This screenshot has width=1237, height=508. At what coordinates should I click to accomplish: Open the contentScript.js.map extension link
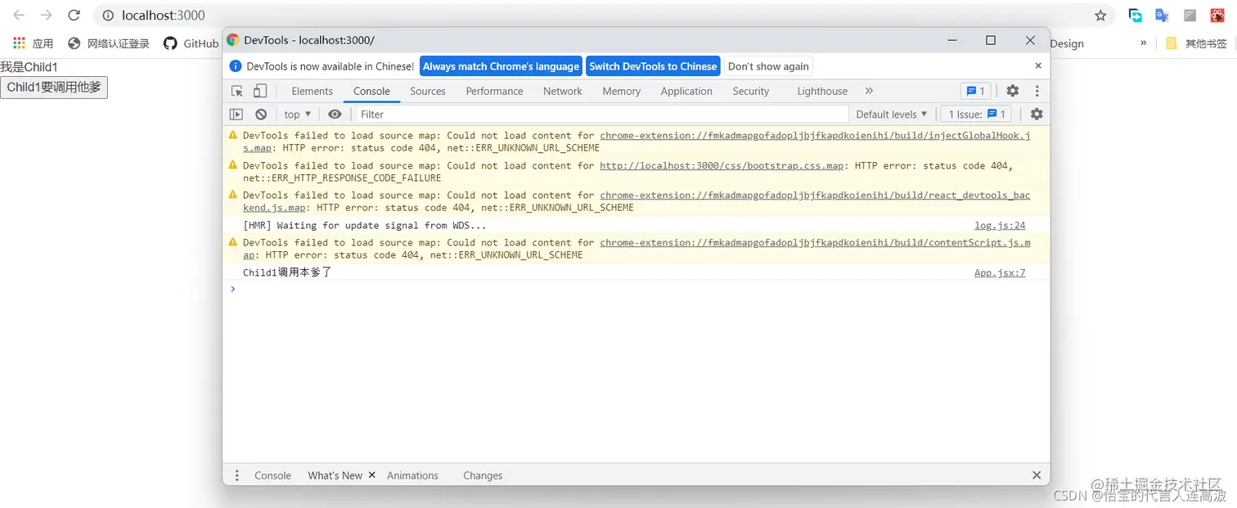[x=815, y=243]
